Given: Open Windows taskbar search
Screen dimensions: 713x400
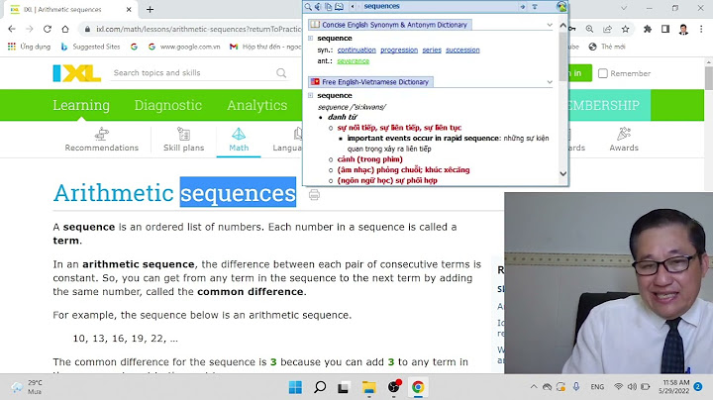Looking at the screenshot, I should (x=320, y=387).
